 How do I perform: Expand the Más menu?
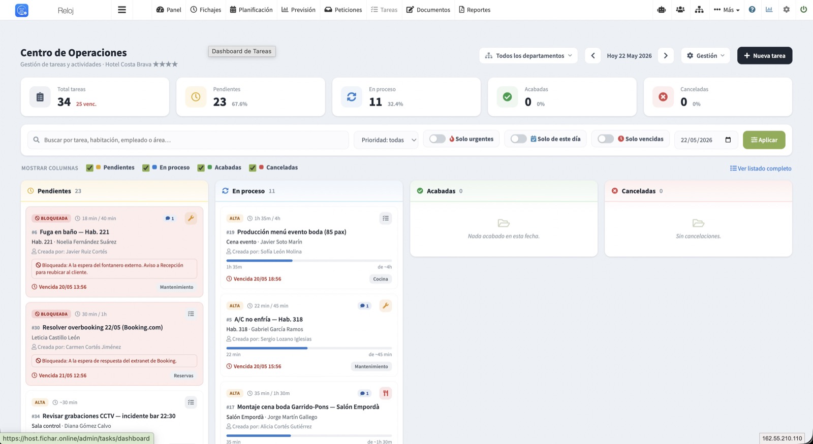point(727,10)
